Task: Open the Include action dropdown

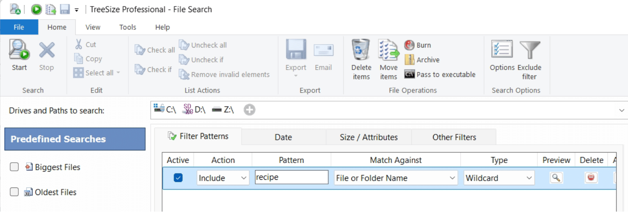Action: tap(223, 178)
